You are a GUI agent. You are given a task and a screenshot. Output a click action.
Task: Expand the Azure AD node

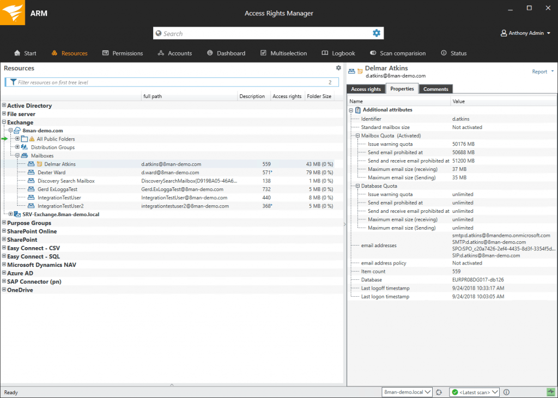4,273
